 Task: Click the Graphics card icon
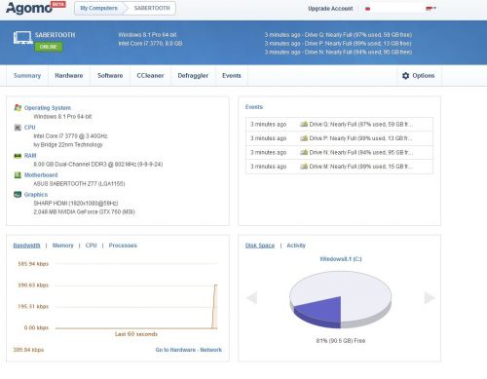(x=18, y=194)
